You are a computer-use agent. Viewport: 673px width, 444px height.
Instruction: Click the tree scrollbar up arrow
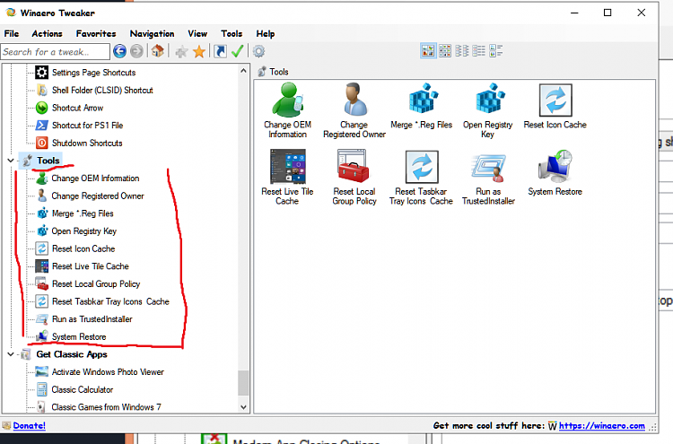tap(243, 70)
